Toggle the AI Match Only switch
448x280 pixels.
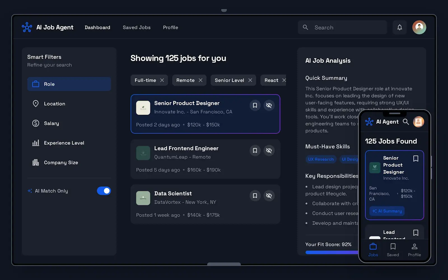tap(104, 191)
